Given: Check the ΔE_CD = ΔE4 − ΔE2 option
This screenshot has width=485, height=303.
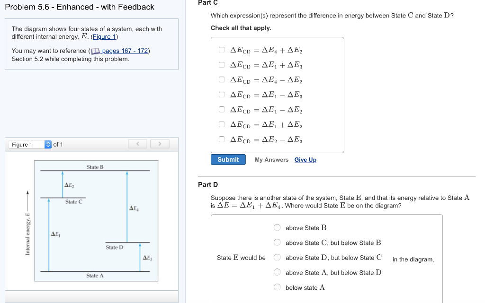Looking at the screenshot, I should tap(221, 80).
